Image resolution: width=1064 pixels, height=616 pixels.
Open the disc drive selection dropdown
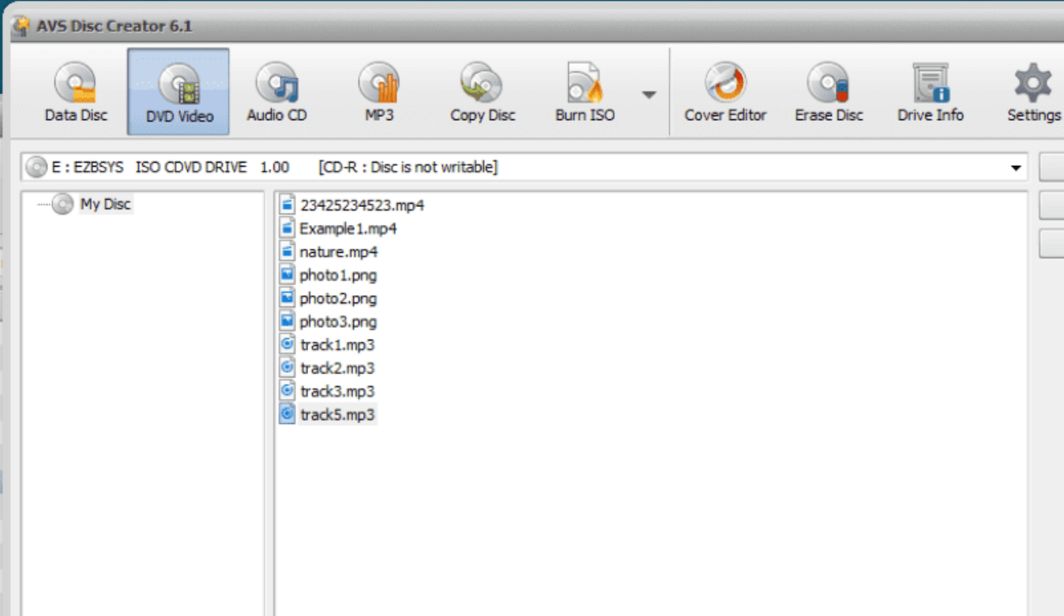tap(1014, 166)
